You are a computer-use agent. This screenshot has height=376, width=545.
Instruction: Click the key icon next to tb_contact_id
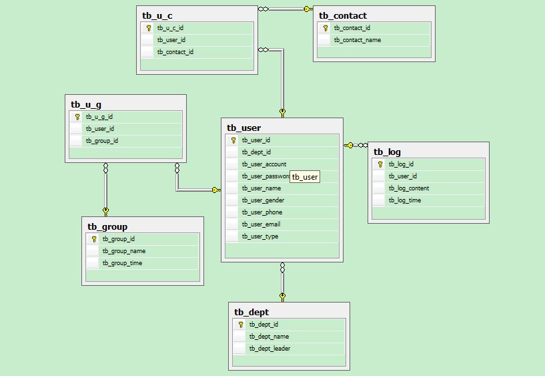pyautogui.click(x=325, y=28)
